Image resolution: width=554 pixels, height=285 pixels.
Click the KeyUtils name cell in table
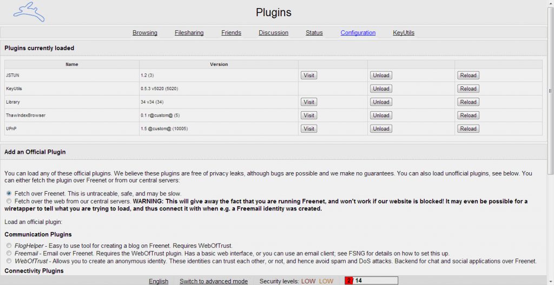click(x=72, y=89)
